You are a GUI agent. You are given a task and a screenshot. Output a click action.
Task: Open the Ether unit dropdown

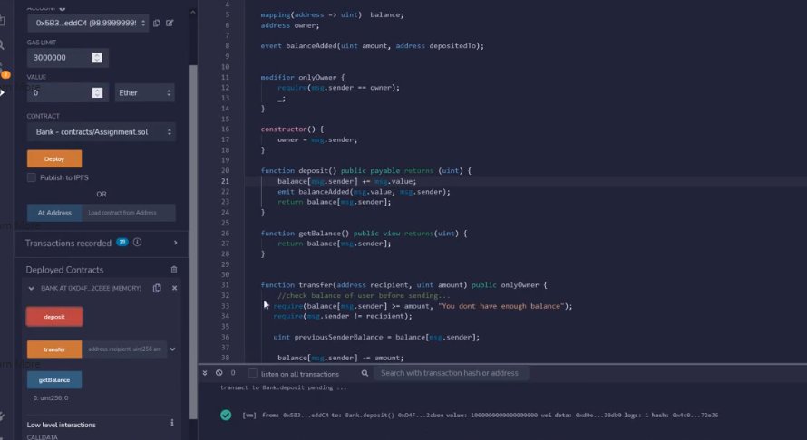[x=144, y=92]
